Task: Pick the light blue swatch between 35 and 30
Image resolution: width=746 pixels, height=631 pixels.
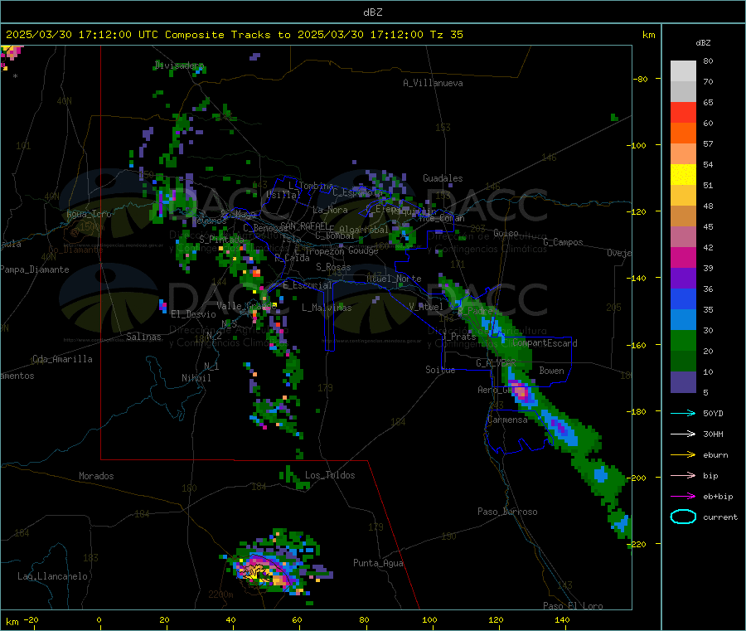Action: 683,320
